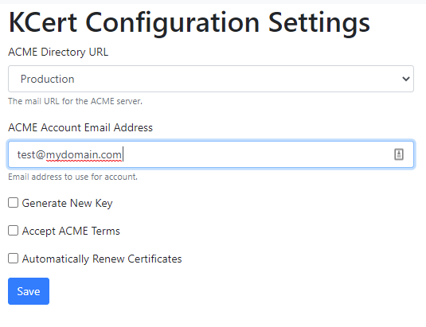Click the Email address to use hint text
Viewport: 426px width, 327px height.
[x=72, y=177]
